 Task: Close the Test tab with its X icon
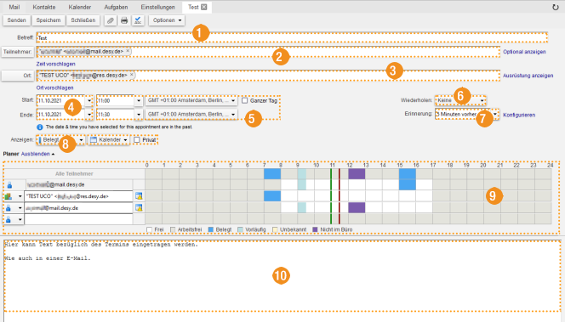(x=204, y=7)
